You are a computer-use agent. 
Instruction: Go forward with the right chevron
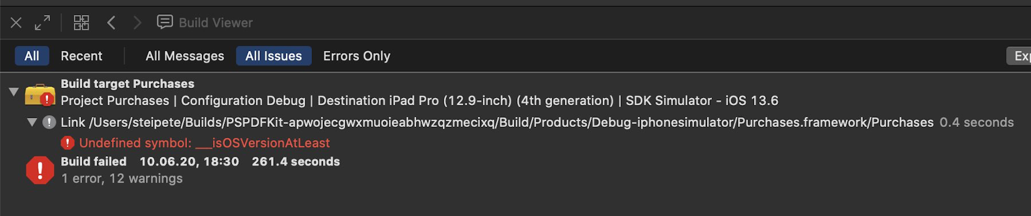(137, 23)
